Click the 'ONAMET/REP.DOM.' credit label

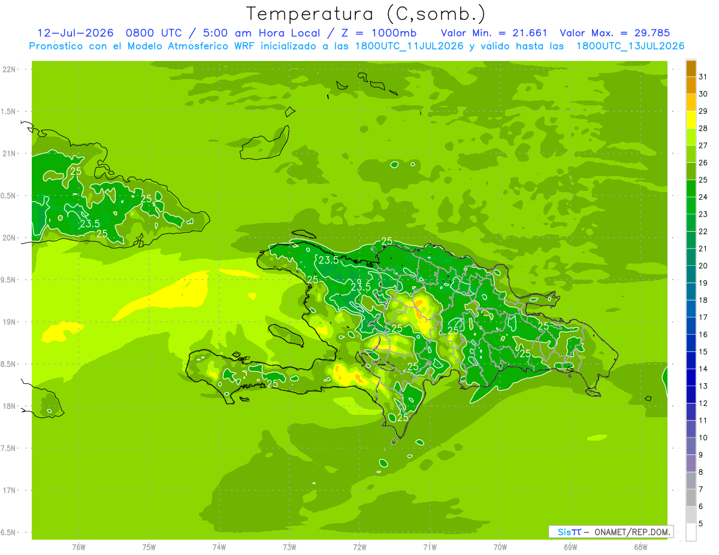[x=633, y=532]
